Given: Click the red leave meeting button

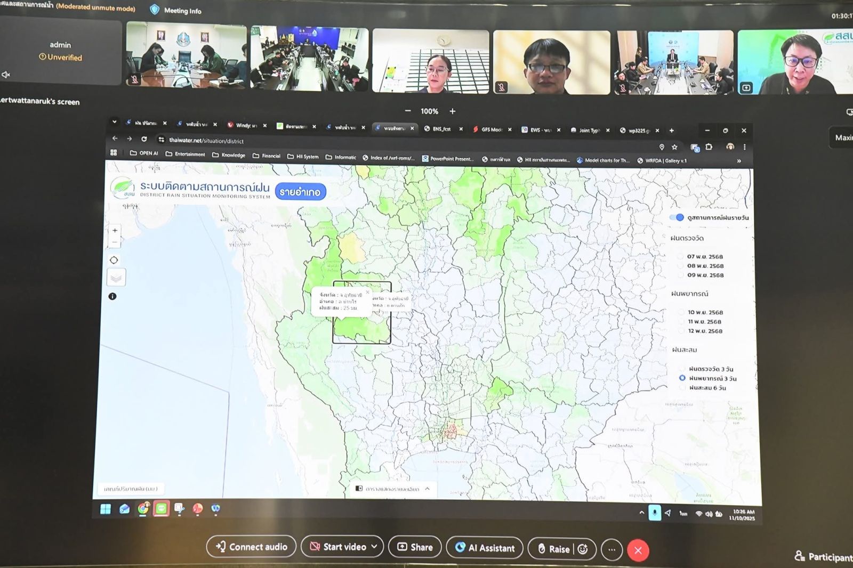Looking at the screenshot, I should pos(638,550).
